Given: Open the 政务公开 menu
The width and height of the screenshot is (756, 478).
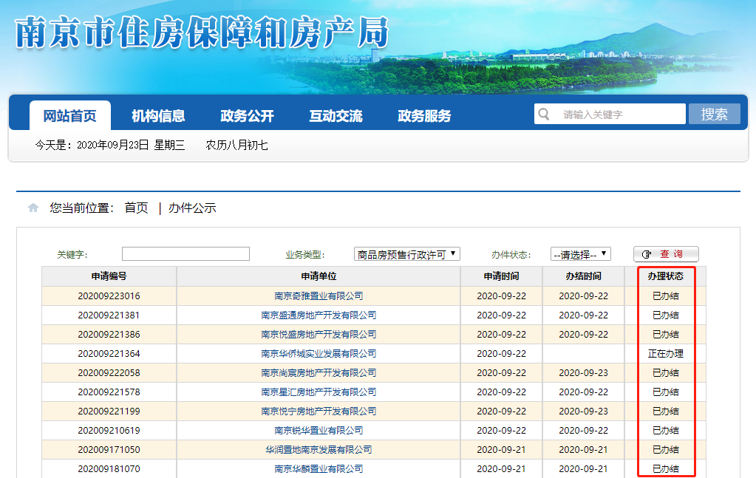Looking at the screenshot, I should 247,116.
